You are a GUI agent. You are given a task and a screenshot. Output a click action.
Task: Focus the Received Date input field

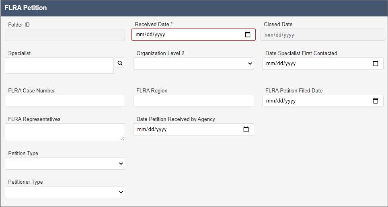pyautogui.click(x=193, y=35)
